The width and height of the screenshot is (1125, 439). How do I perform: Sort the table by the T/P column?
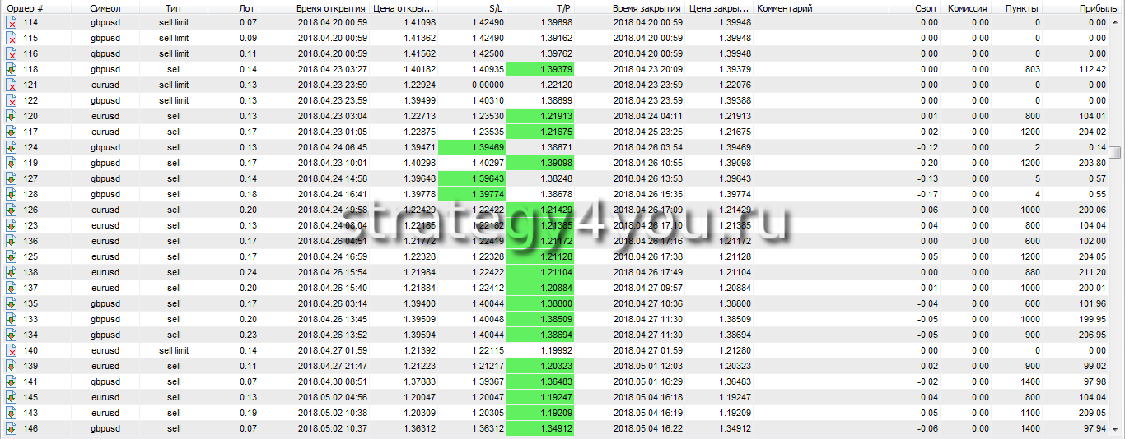(x=539, y=7)
